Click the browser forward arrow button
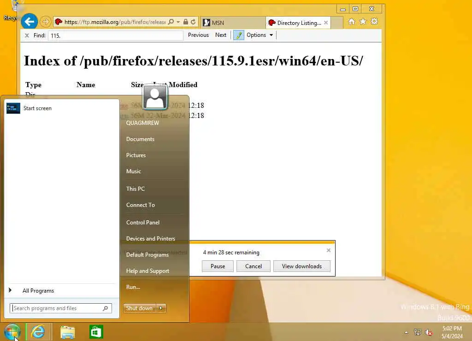Image resolution: width=472 pixels, height=341 pixels. tap(46, 22)
